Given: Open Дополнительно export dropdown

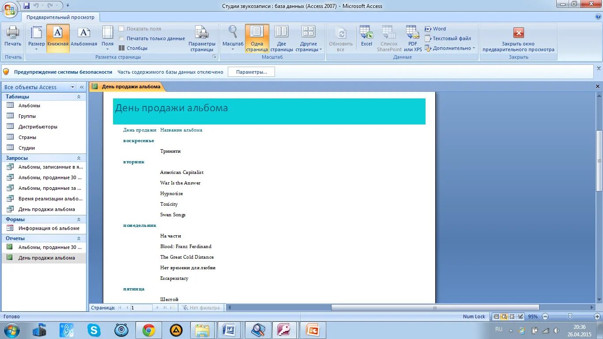Looking at the screenshot, I should tap(450, 48).
